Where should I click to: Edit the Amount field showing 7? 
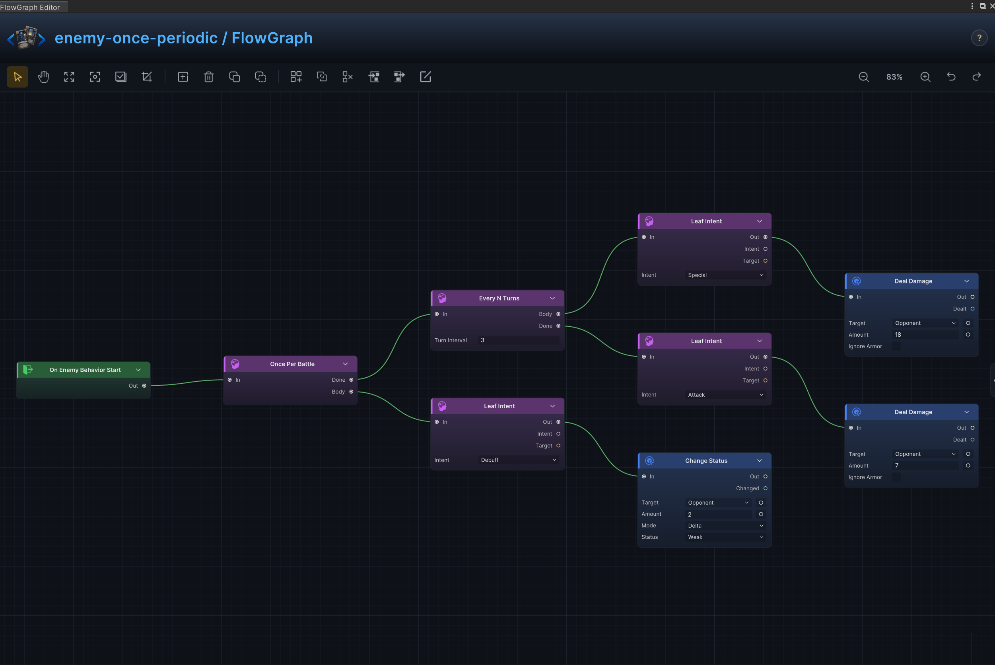click(925, 465)
